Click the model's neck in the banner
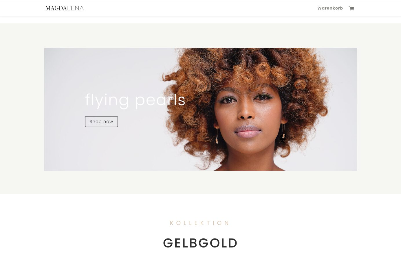The width and height of the screenshot is (401, 268). pos(249,163)
